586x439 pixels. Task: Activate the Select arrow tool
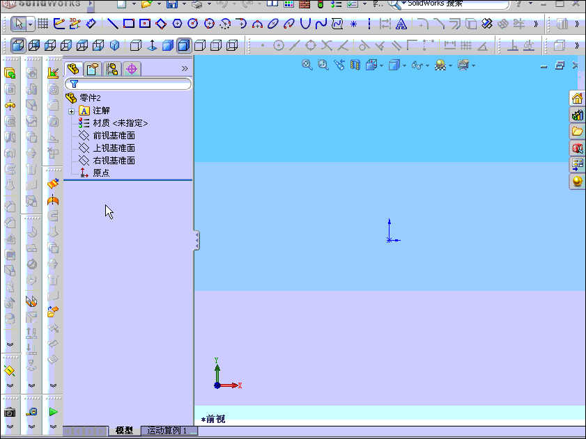pyautogui.click(x=18, y=24)
